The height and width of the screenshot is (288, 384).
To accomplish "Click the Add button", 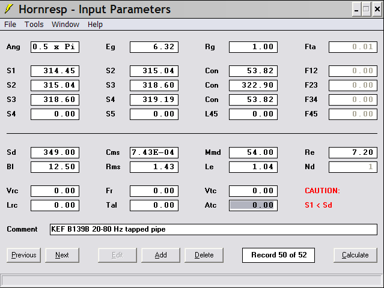I will (160, 255).
